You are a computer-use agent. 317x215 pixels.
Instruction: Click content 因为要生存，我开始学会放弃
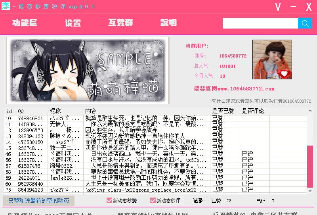121,130
